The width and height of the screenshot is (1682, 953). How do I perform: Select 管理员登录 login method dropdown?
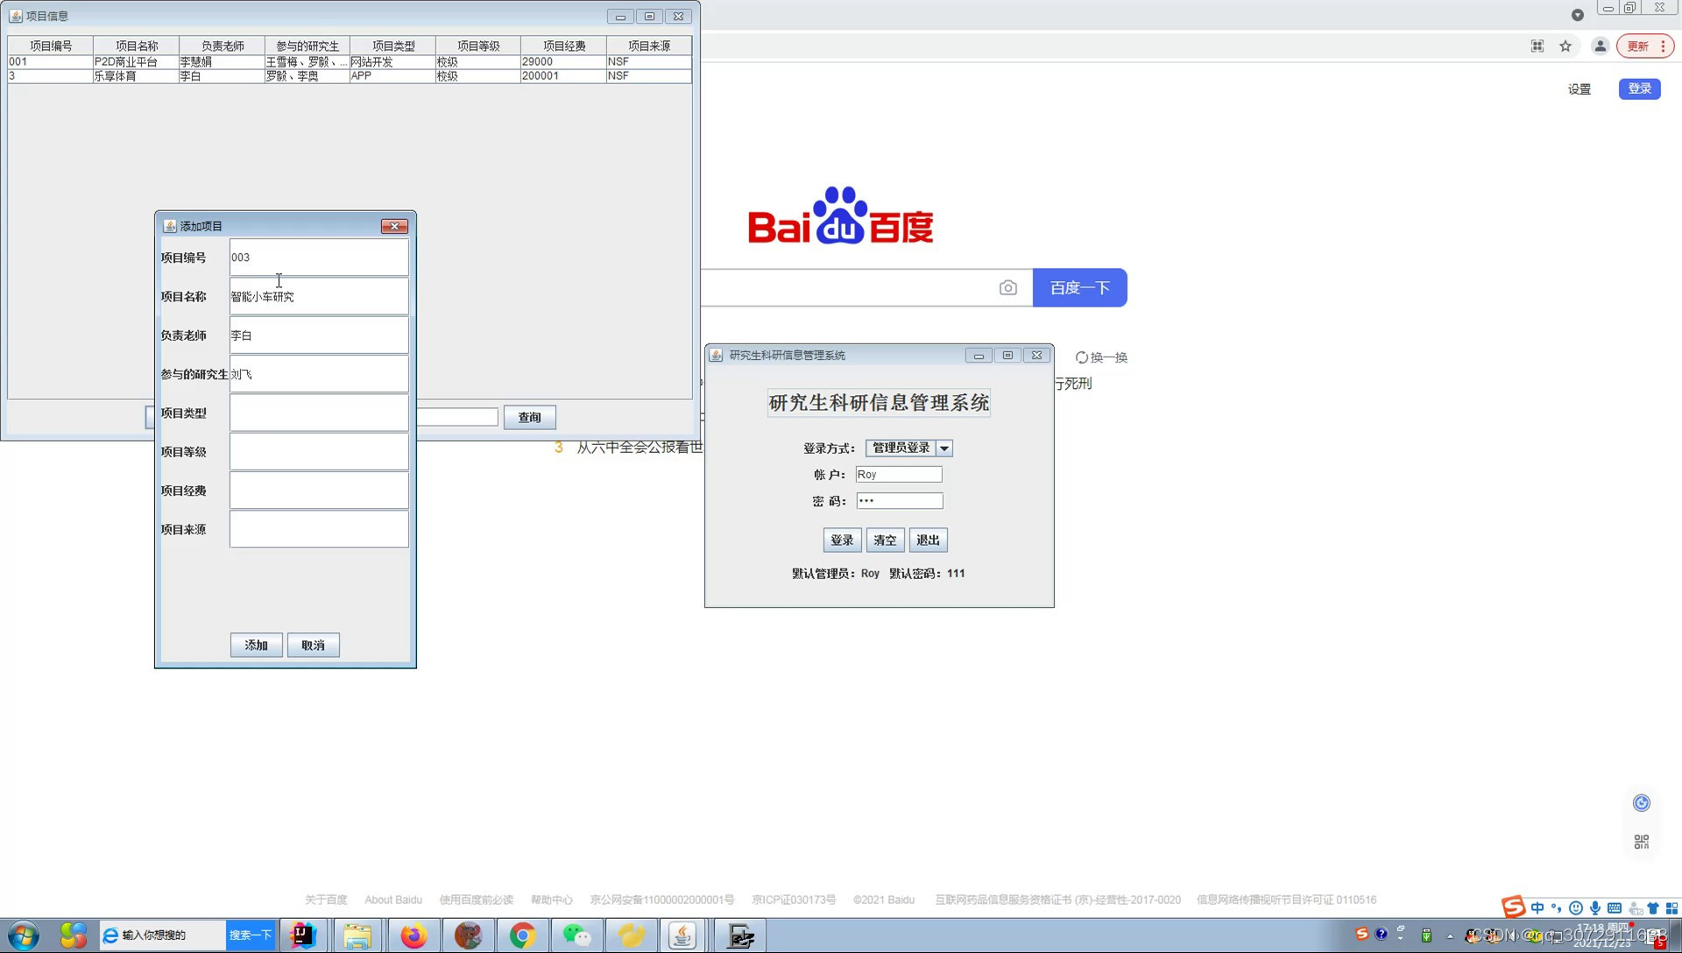click(x=908, y=447)
